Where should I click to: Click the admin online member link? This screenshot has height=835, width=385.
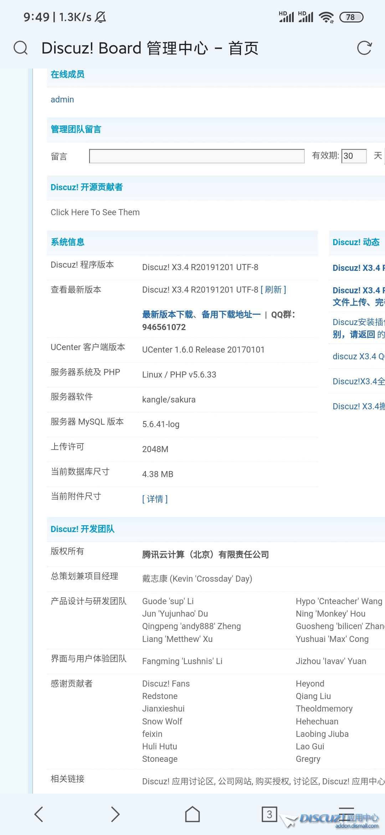coord(62,100)
